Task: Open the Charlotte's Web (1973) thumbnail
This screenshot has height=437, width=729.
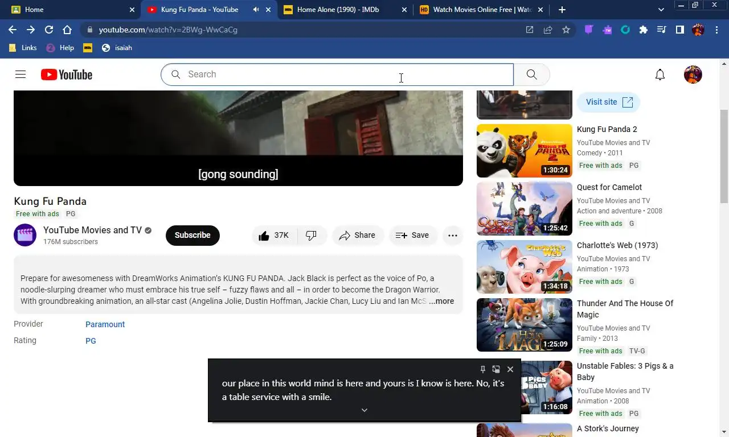Action: pos(525,267)
